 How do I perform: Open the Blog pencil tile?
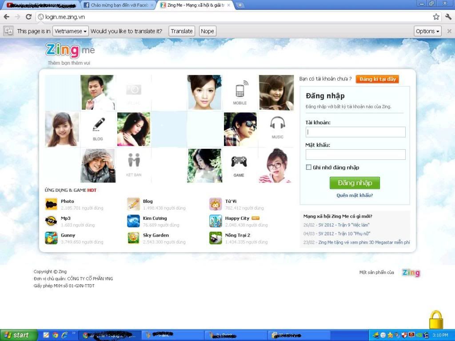[x=98, y=129]
